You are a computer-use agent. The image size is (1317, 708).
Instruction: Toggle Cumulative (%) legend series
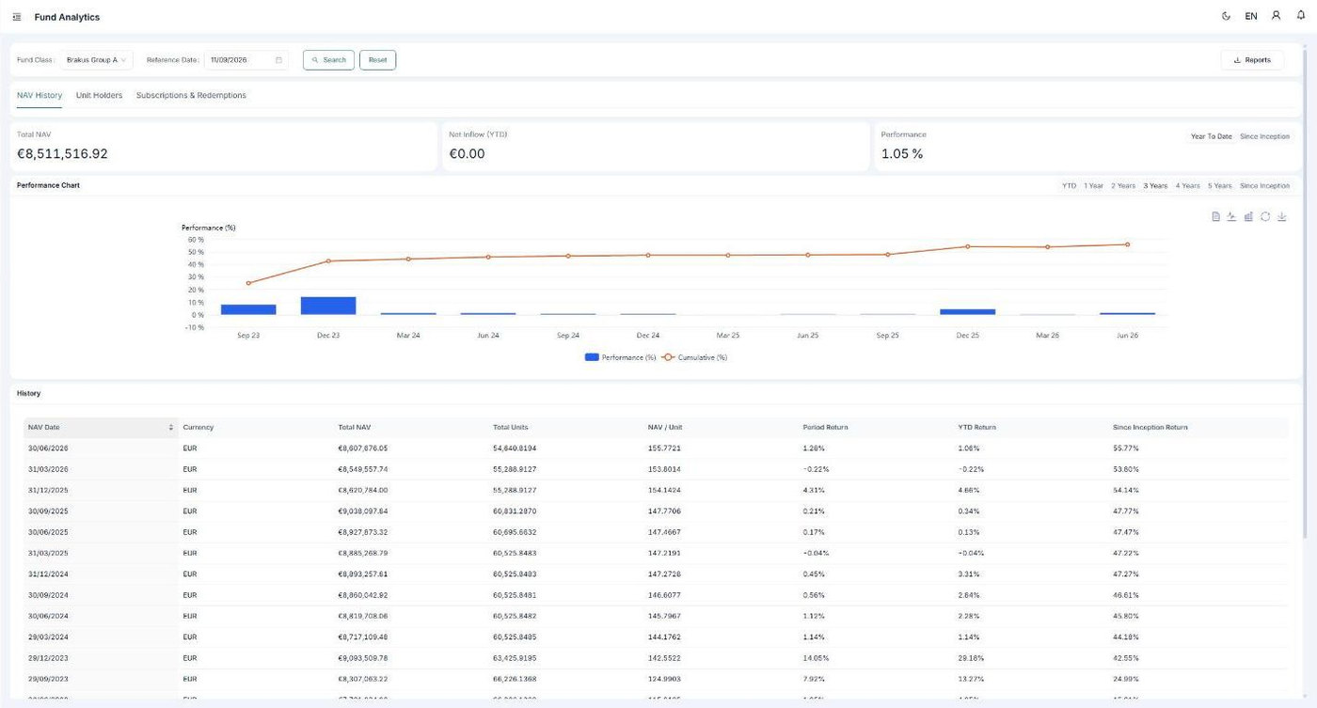[694, 357]
